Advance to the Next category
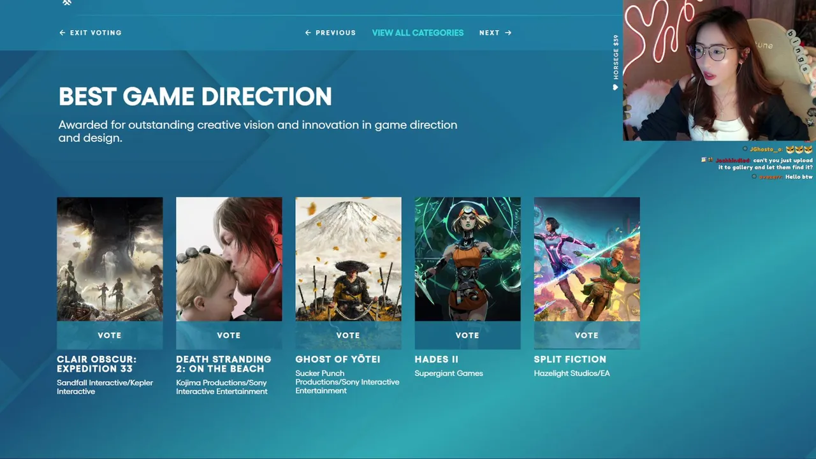The height and width of the screenshot is (459, 816). (x=495, y=33)
